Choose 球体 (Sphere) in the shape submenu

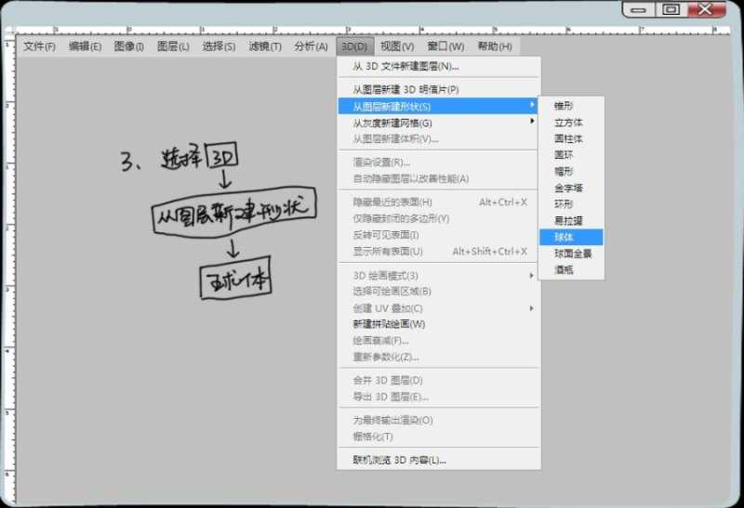(565, 237)
